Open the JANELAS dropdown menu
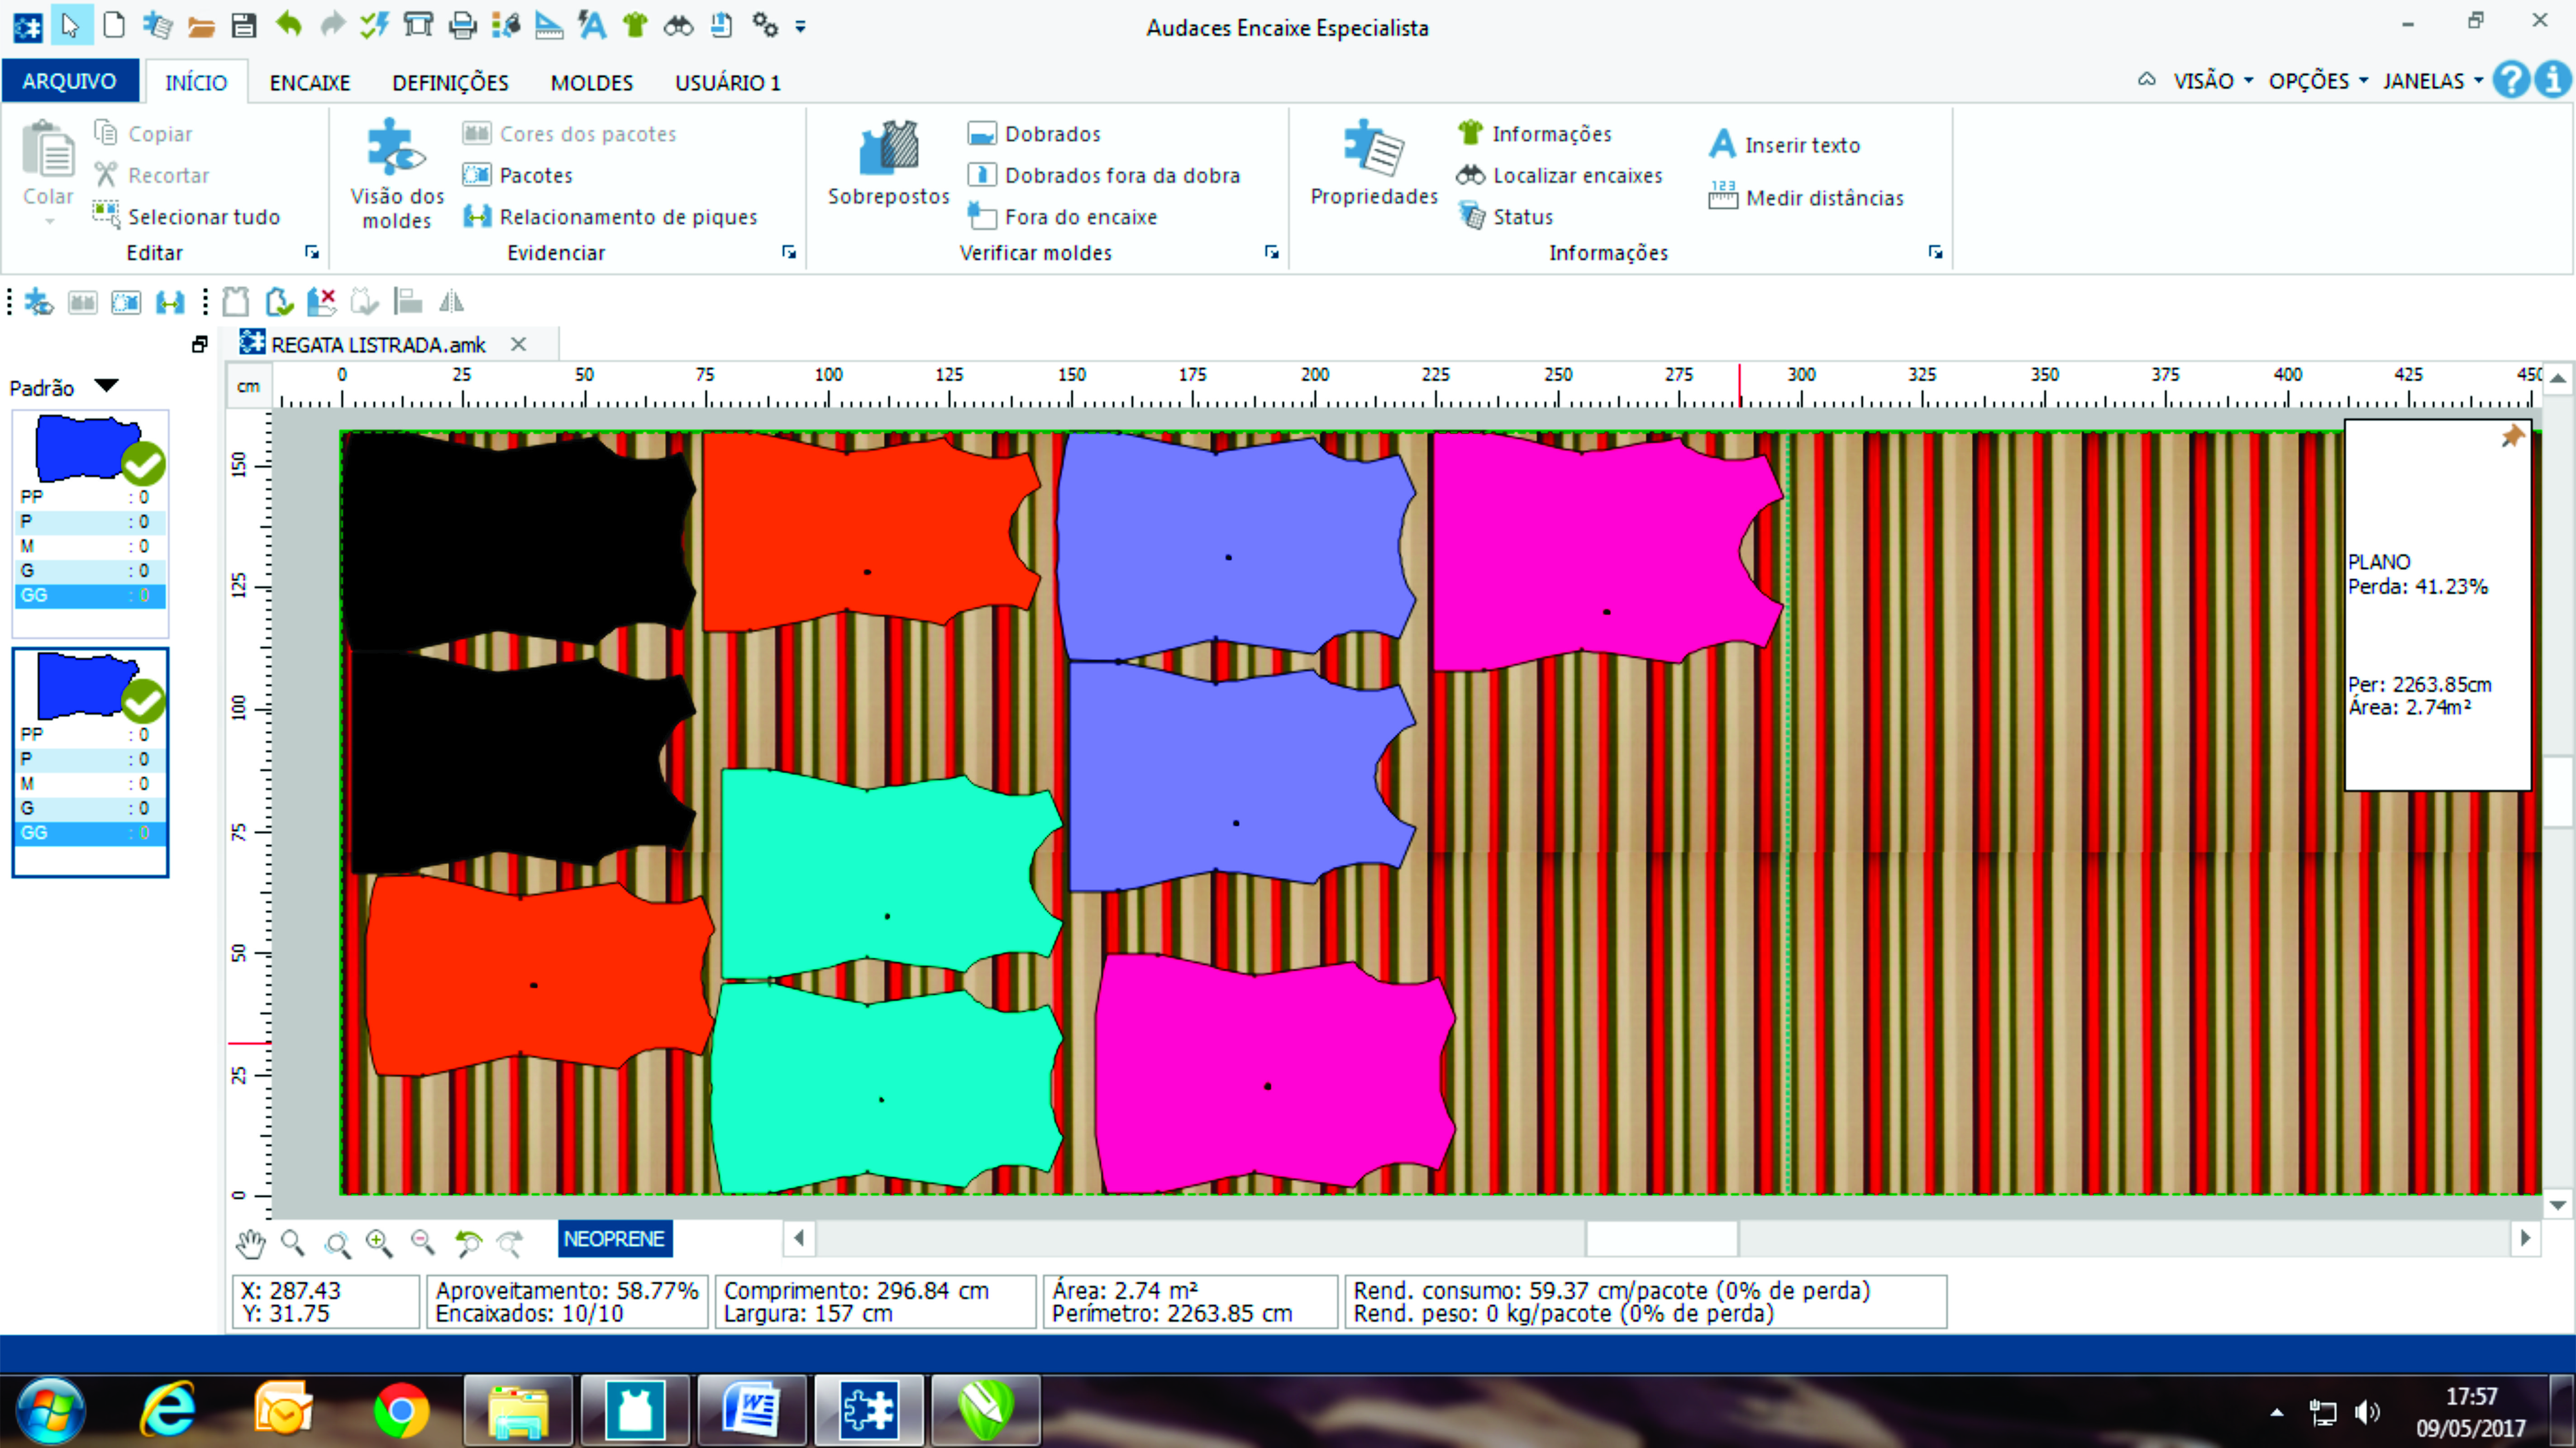 (x=2432, y=81)
